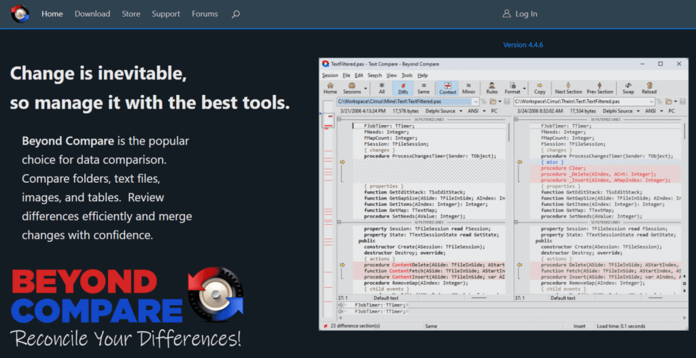Open the Store page link

point(131,14)
